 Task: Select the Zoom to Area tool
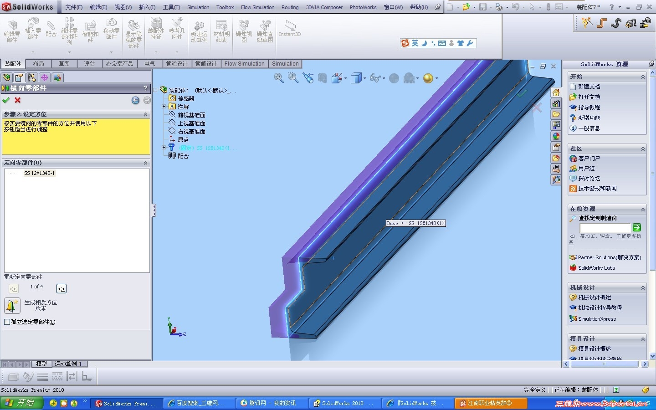click(293, 78)
